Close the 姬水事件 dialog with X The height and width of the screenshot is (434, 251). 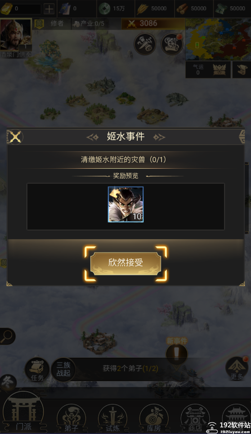15,136
